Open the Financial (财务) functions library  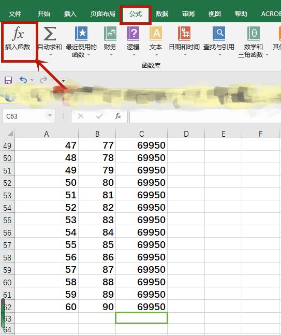tap(110, 41)
